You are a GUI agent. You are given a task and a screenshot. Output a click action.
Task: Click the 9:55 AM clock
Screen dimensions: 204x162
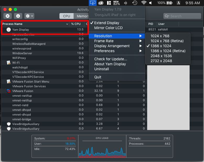pos(192,3)
